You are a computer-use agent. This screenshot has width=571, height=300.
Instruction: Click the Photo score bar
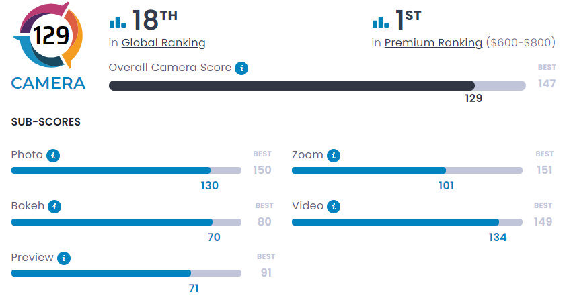pyautogui.click(x=126, y=170)
